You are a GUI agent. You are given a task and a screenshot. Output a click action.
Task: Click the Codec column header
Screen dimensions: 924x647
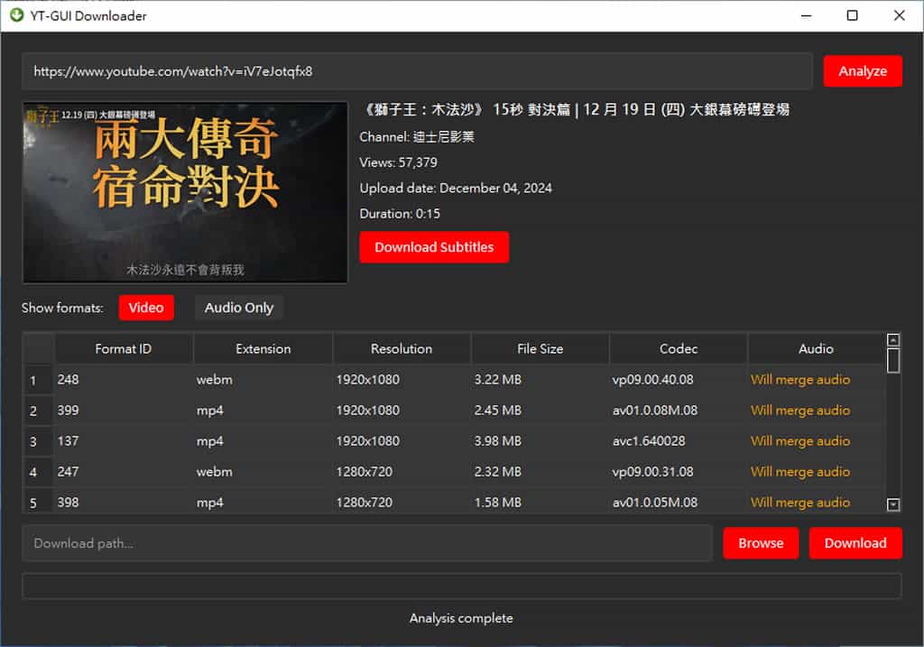click(x=678, y=348)
